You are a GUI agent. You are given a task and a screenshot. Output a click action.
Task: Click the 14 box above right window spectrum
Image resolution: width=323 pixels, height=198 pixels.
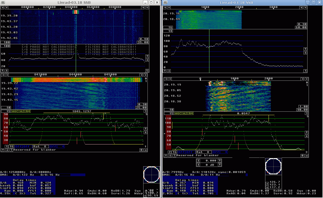[x=168, y=31]
